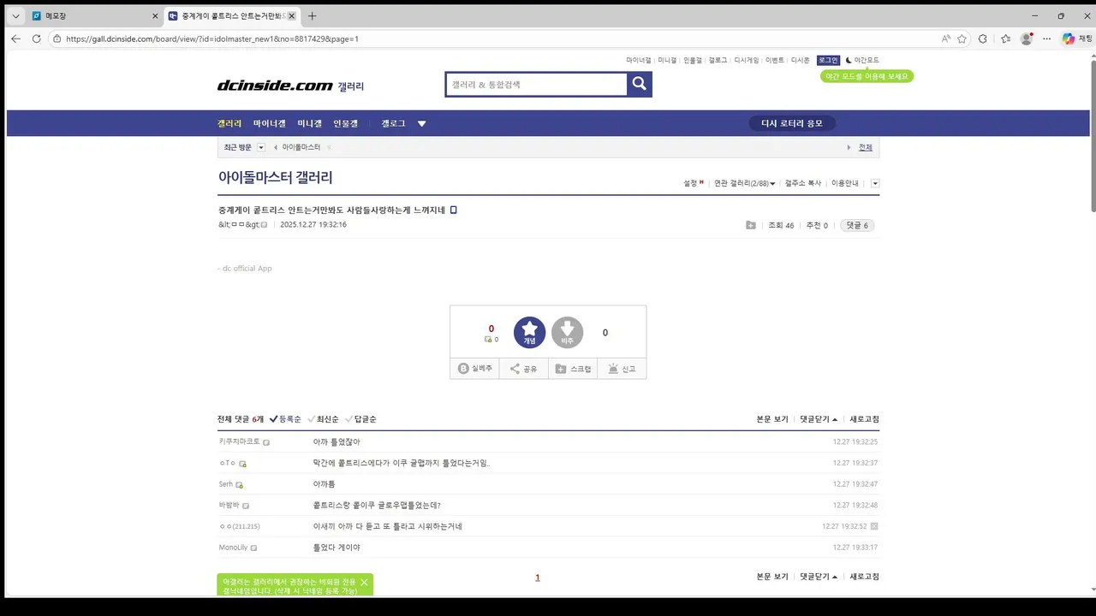The image size is (1096, 616).
Task: Open 이벤트 in the top menu
Action: [x=775, y=60]
